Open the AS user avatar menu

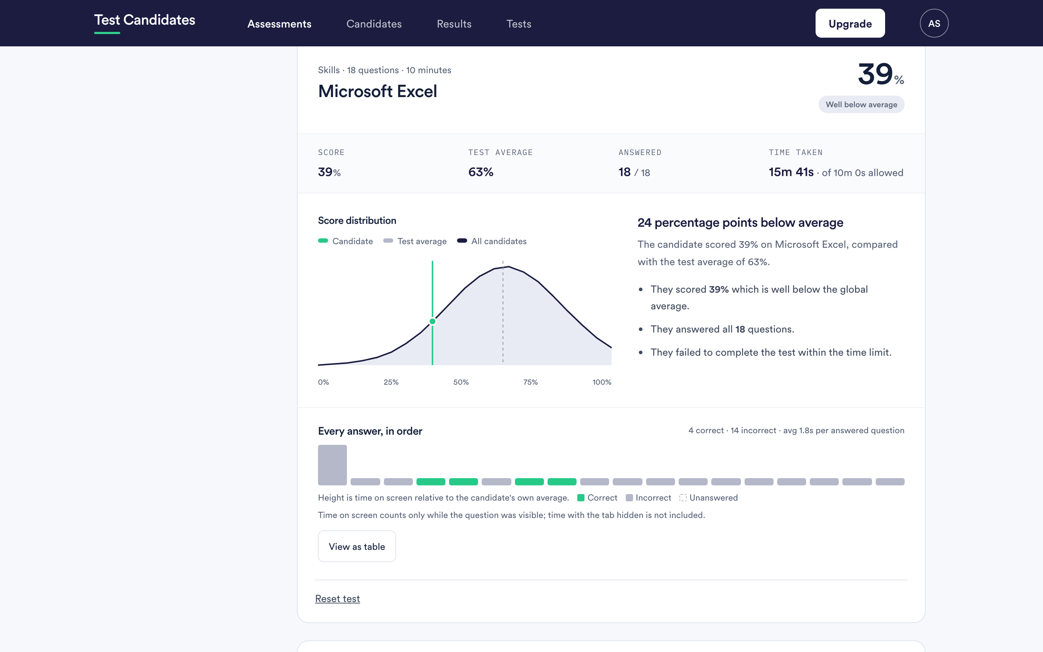point(934,23)
